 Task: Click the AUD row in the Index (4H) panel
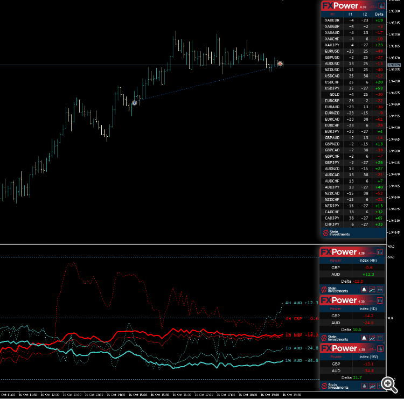pos(352,274)
